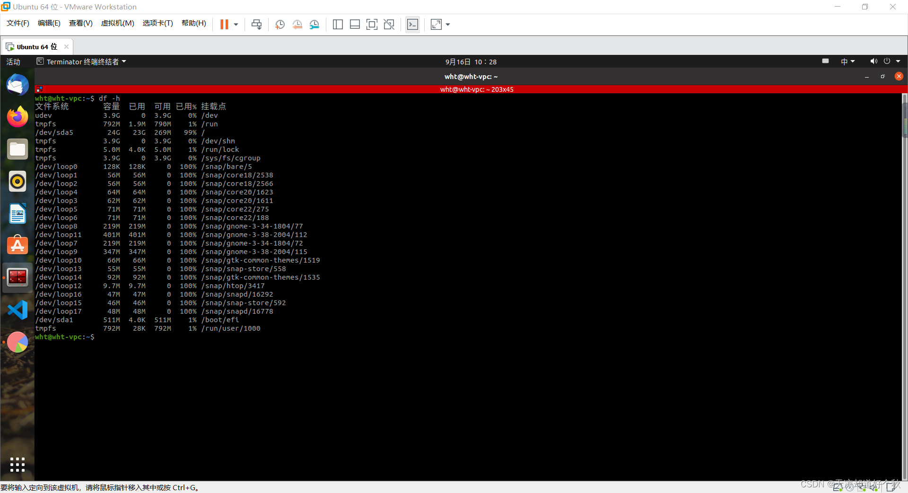
Task: Revert virtual machine to previous snapshot
Action: (297, 24)
